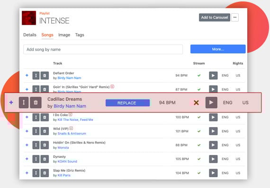Delete Dynasty with the trash icon
Image resolution: width=270 pixels, height=188 pixels.
(45, 159)
